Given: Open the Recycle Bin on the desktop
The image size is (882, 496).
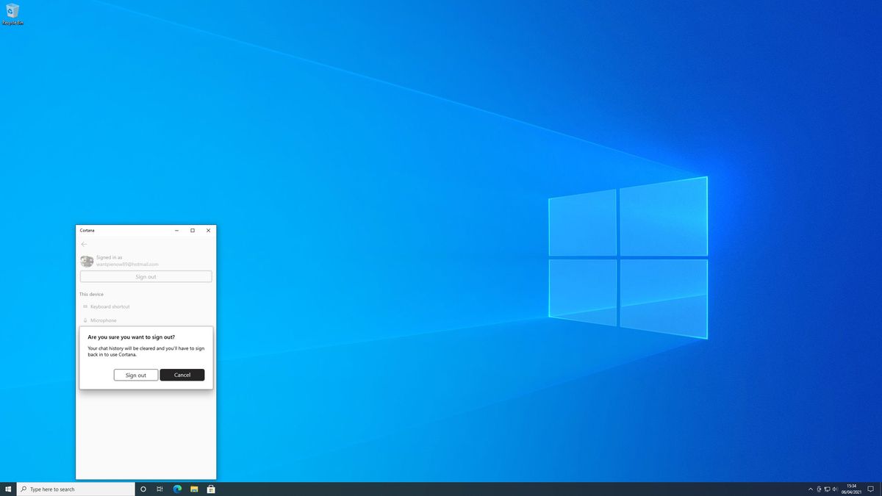Looking at the screenshot, I should [12, 13].
